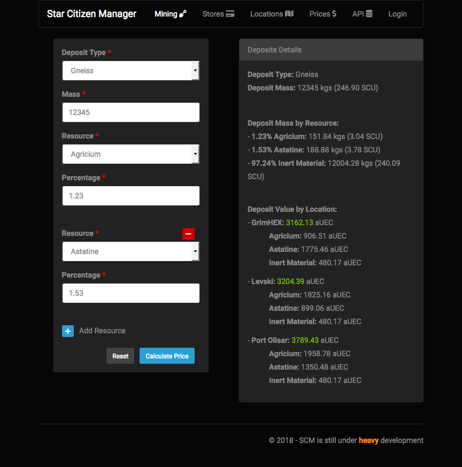
Task: Click Astatine 1350.48 aUEC under Port Olisar
Action: click(x=309, y=367)
